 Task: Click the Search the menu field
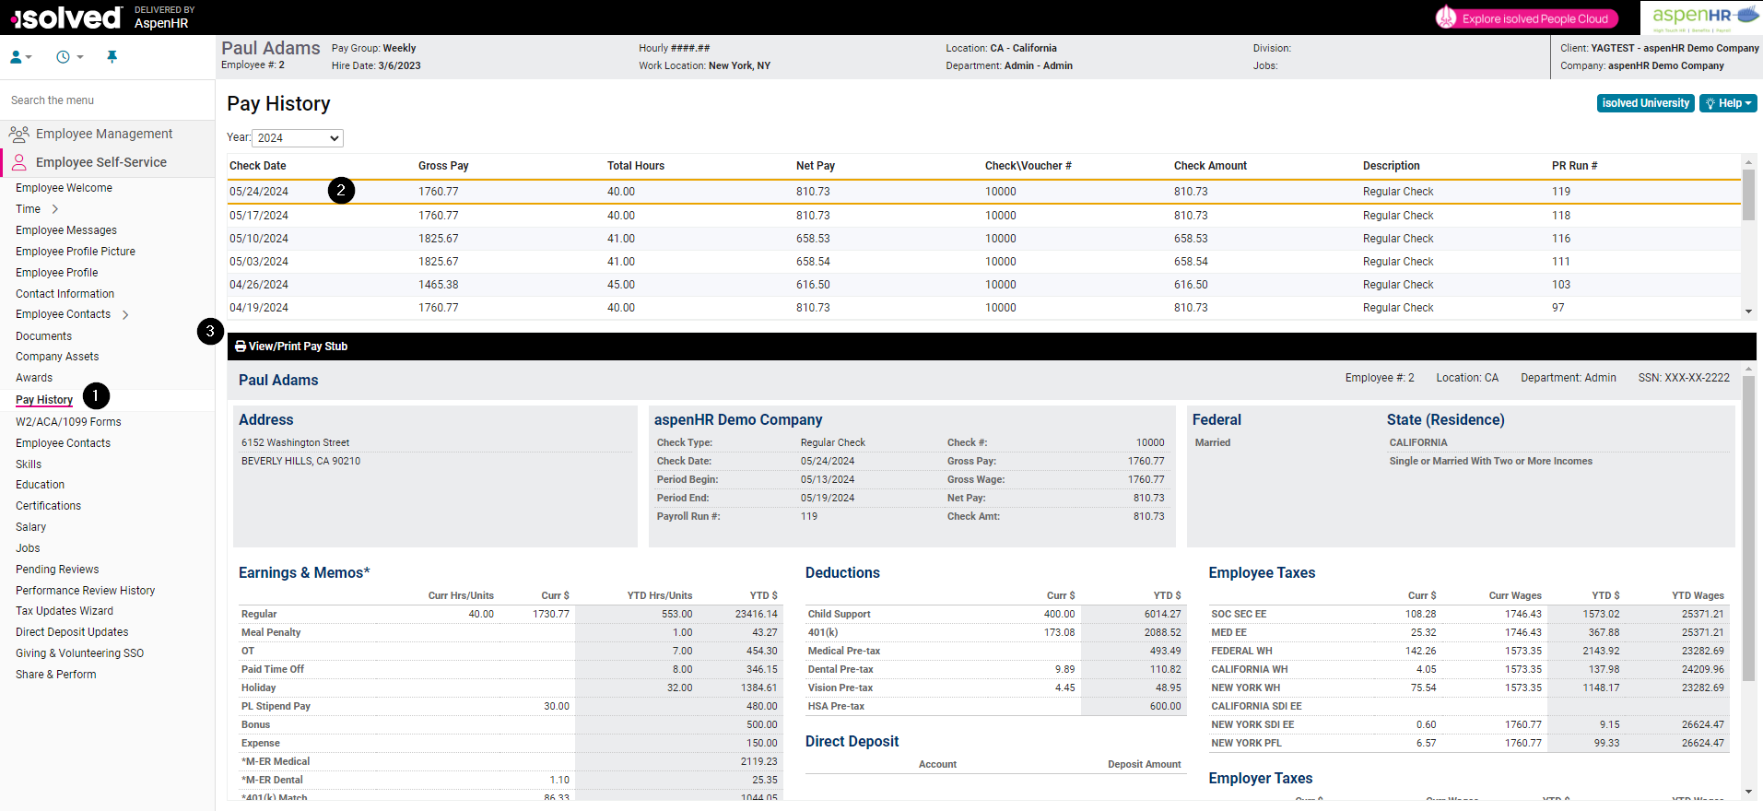[x=107, y=100]
